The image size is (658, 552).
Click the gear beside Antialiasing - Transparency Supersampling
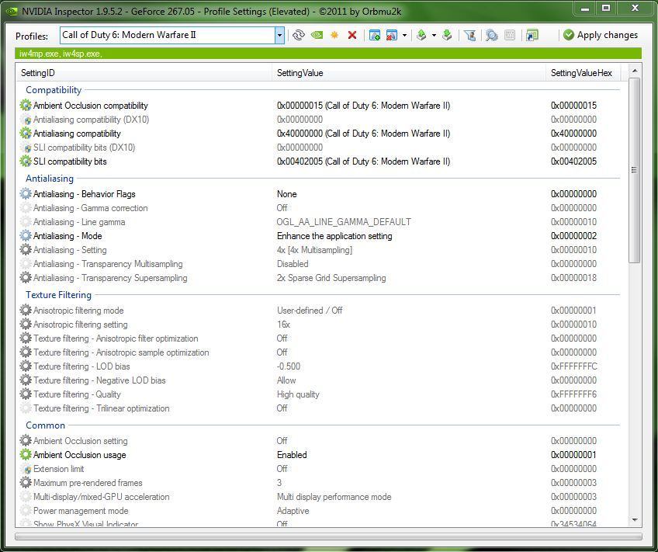pos(26,278)
